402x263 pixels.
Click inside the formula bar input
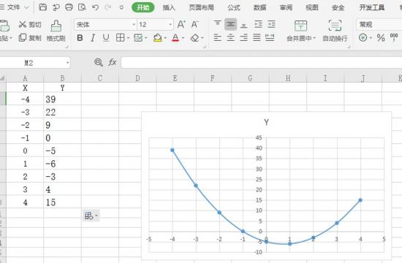262,63
